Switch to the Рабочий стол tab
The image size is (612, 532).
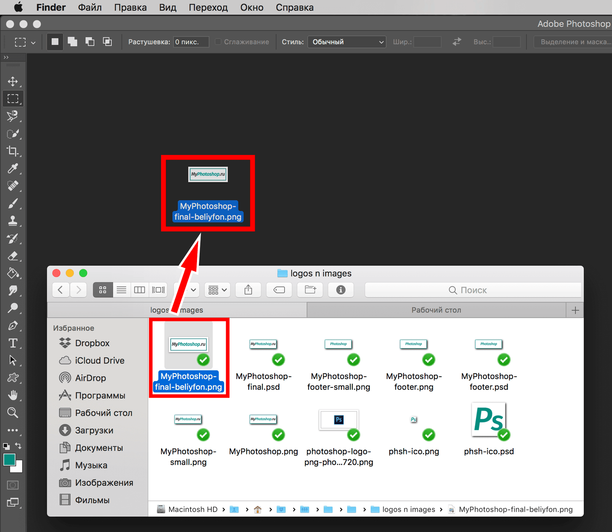point(436,310)
